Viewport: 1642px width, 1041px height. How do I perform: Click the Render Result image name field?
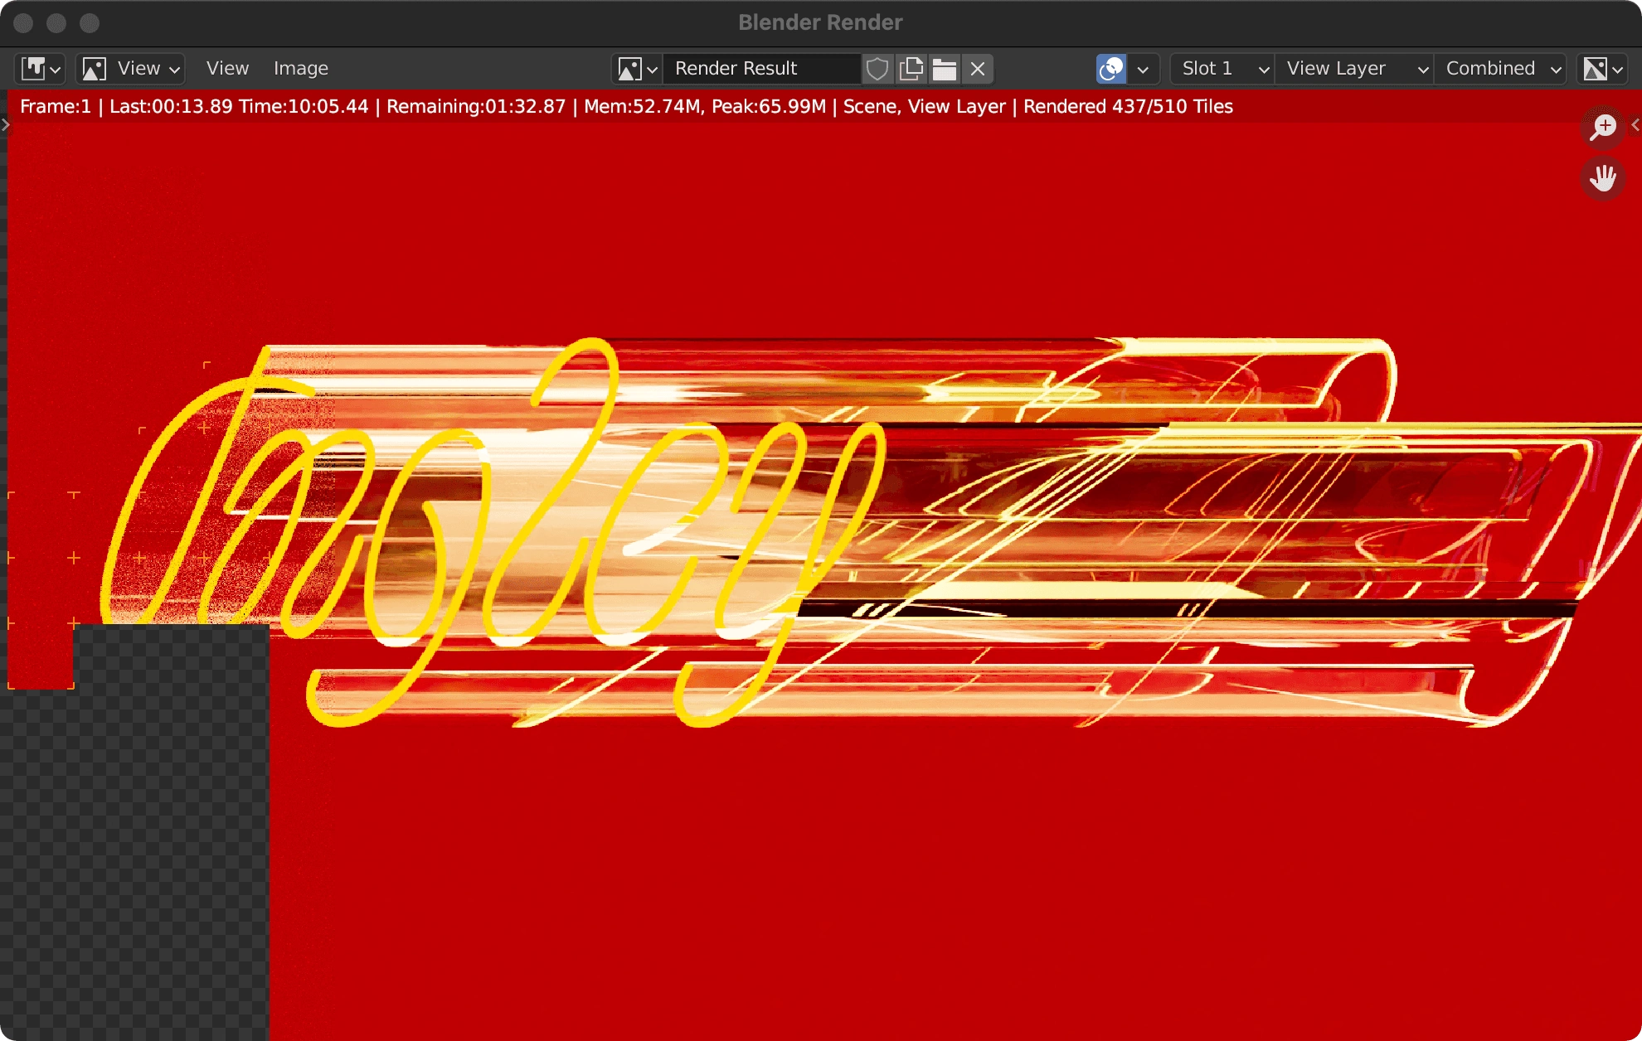761,69
